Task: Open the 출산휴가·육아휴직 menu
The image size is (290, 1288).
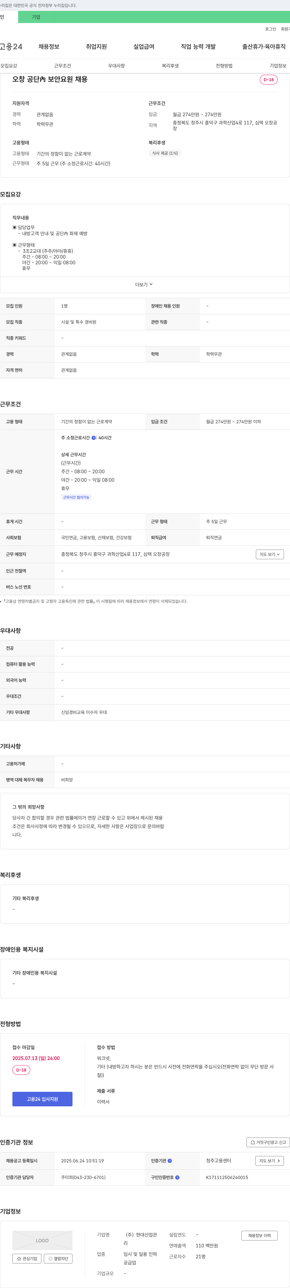Action: pyautogui.click(x=263, y=47)
